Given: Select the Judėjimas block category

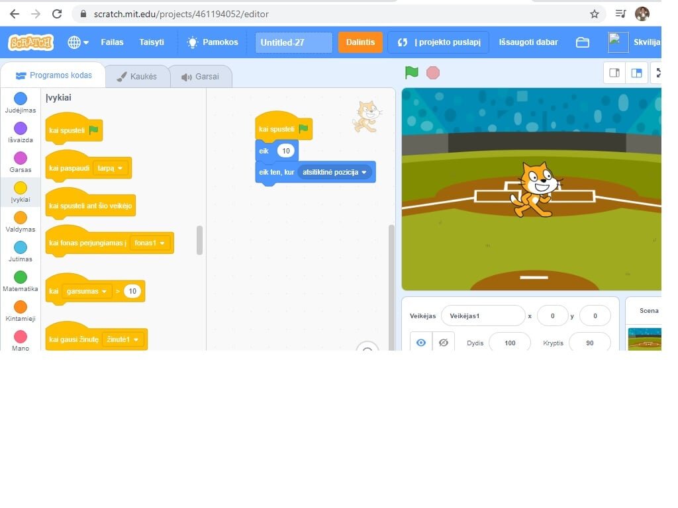Looking at the screenshot, I should [21, 103].
